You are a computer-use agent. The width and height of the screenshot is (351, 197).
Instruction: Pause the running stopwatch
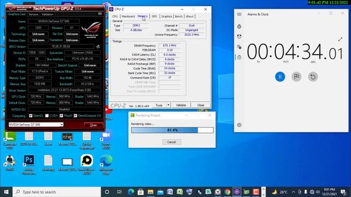[280, 77]
